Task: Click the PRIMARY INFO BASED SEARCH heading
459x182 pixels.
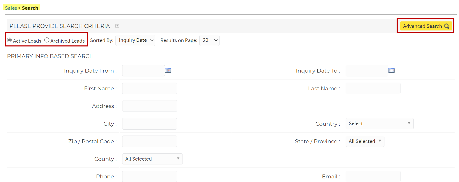Action: (x=50, y=56)
